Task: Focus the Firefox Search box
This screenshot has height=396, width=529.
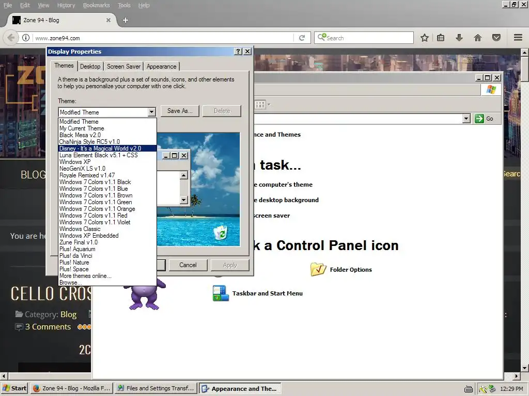Action: pyautogui.click(x=364, y=38)
